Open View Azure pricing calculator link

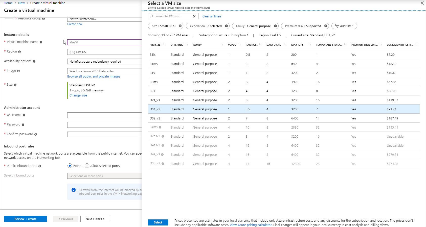[x=251, y=225]
